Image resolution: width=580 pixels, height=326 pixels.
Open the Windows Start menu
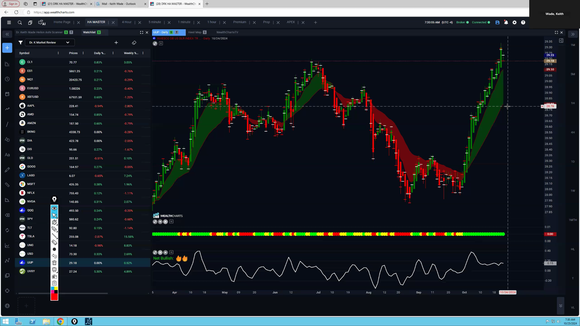[5, 321]
